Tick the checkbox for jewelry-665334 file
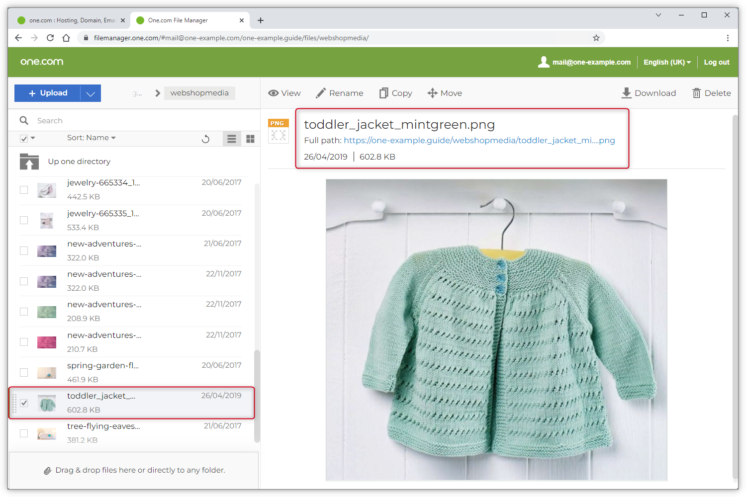Image resolution: width=746 pixels, height=497 pixels. point(24,190)
